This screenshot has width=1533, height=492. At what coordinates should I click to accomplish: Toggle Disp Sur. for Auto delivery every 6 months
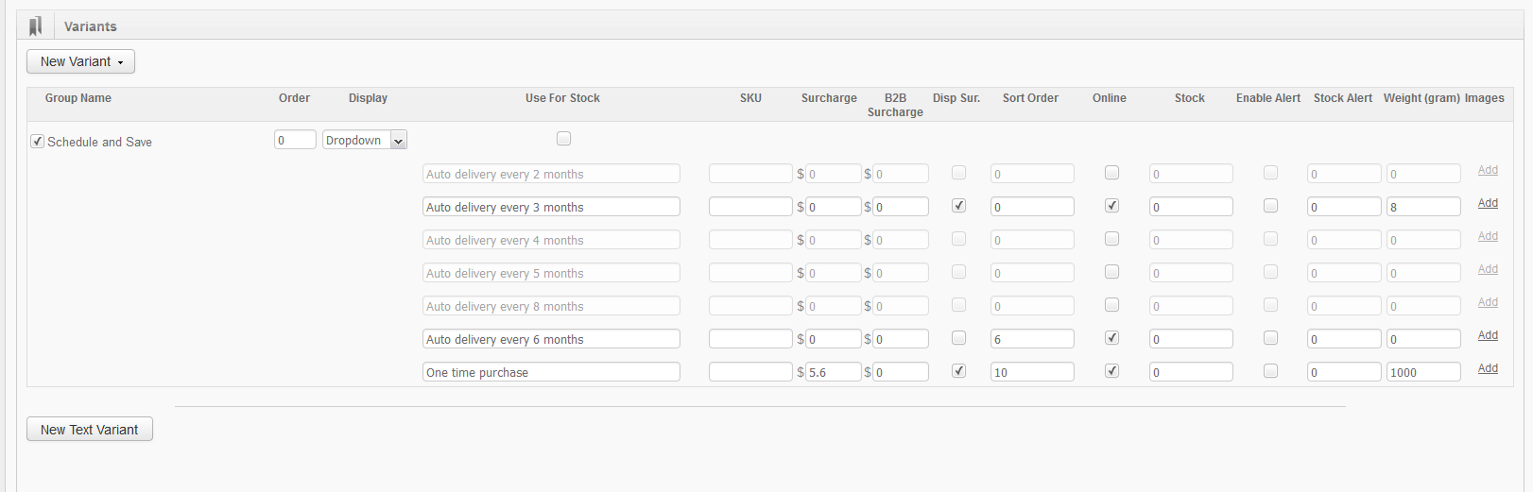[959, 338]
